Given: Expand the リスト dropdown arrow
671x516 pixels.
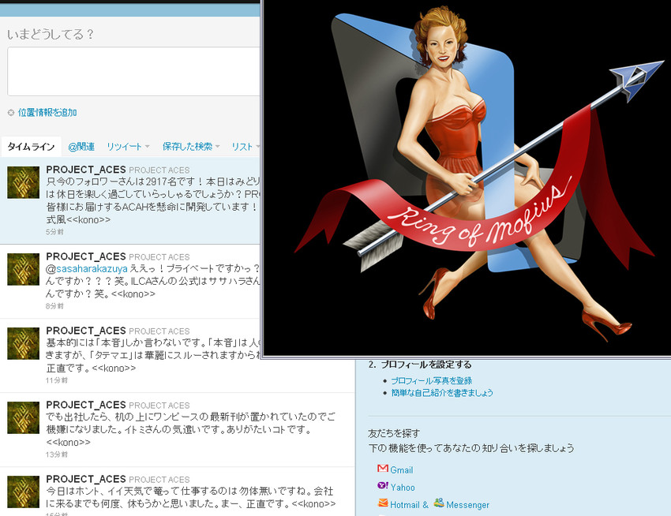Looking at the screenshot, I should pyautogui.click(x=257, y=147).
